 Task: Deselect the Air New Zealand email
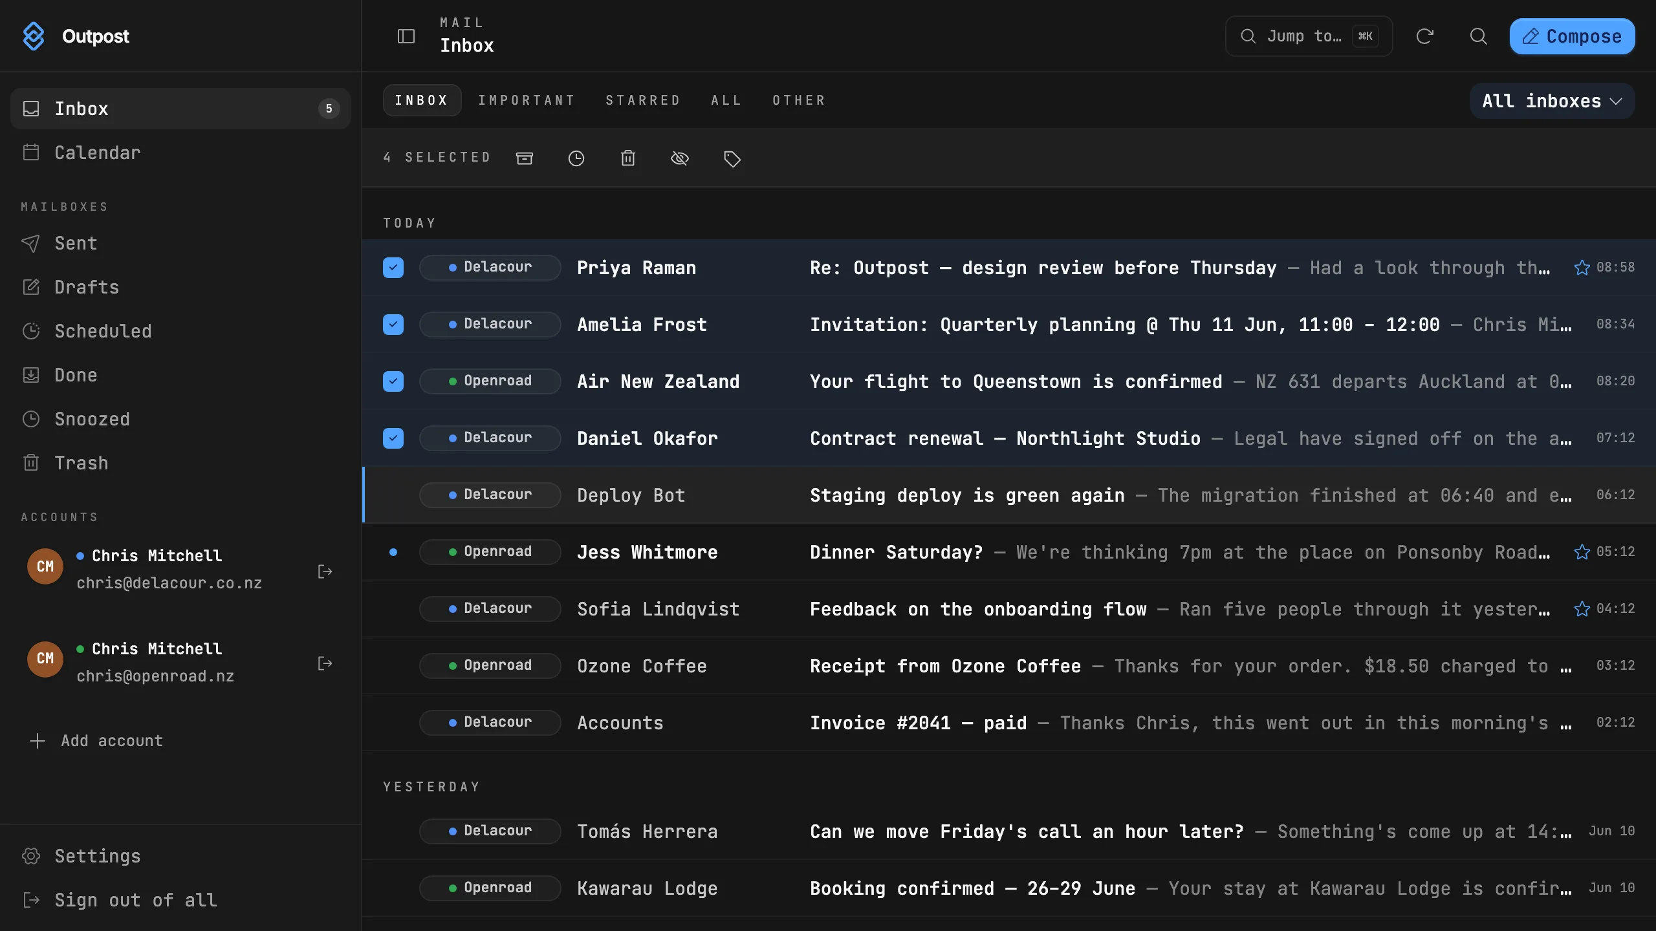(x=393, y=381)
